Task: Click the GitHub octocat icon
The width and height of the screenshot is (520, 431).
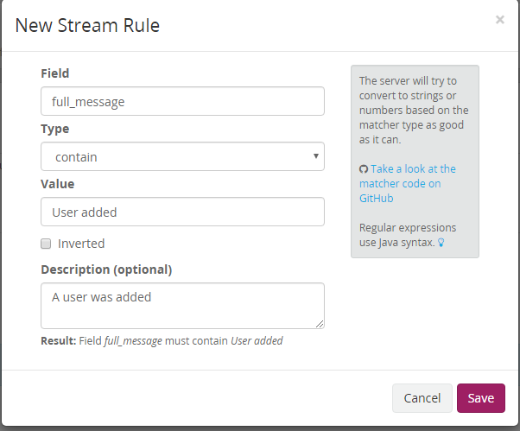Action: click(x=364, y=169)
